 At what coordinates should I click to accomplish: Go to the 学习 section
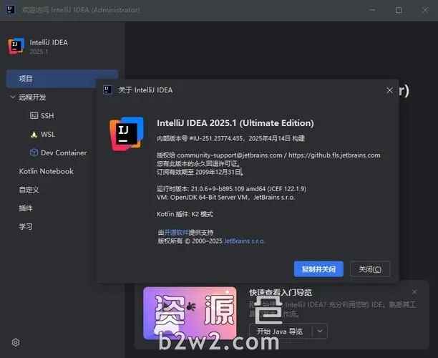coord(26,226)
